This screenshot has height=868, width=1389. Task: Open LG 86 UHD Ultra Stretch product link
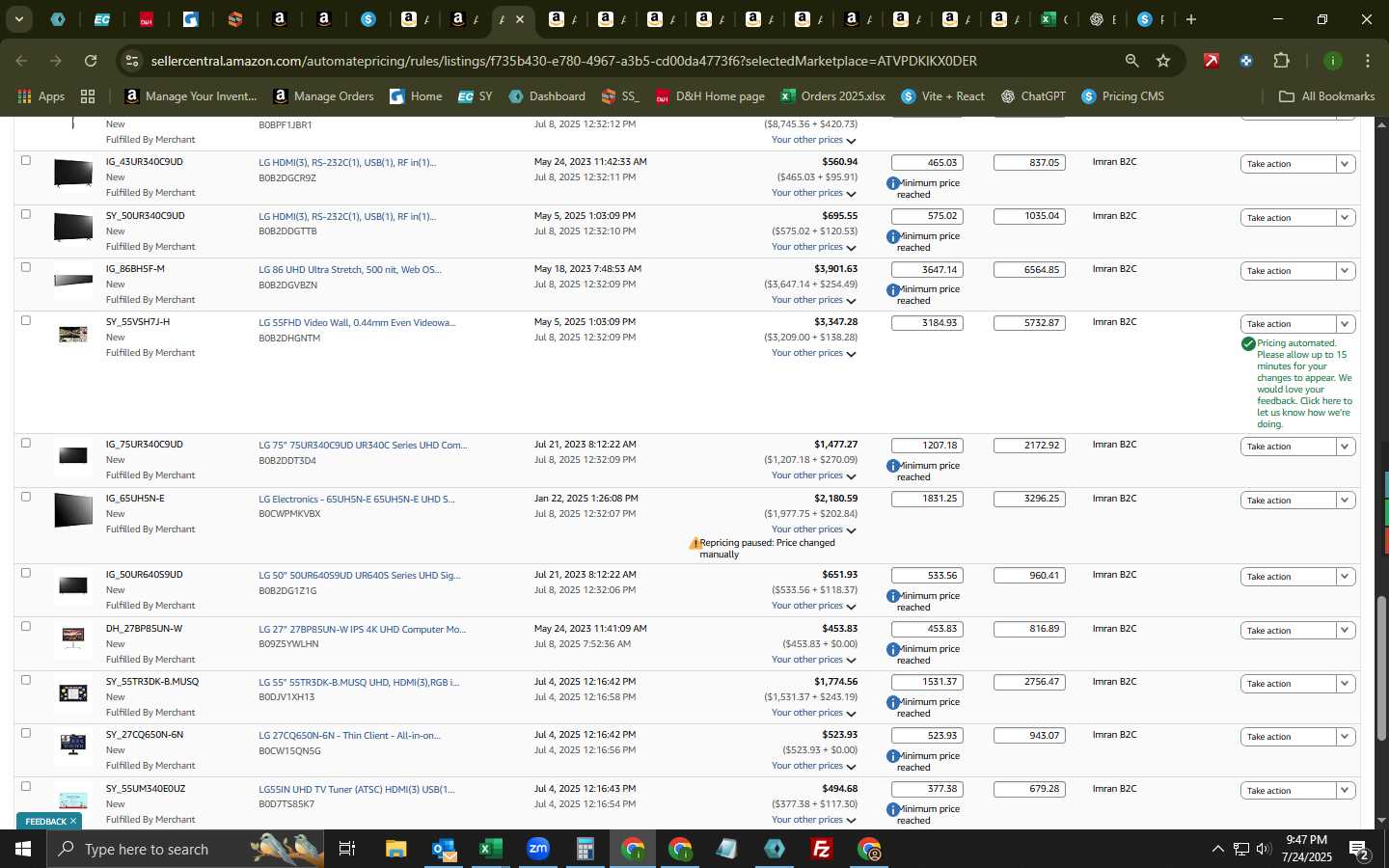(349, 269)
